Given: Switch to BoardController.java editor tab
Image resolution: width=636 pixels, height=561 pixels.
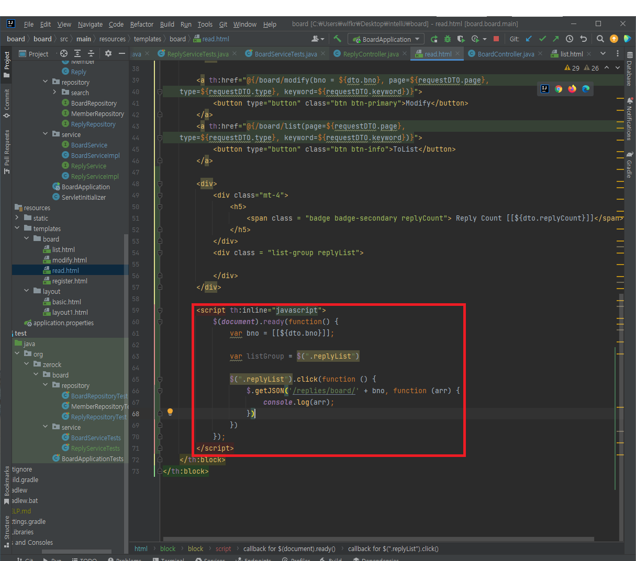Looking at the screenshot, I should [x=506, y=54].
